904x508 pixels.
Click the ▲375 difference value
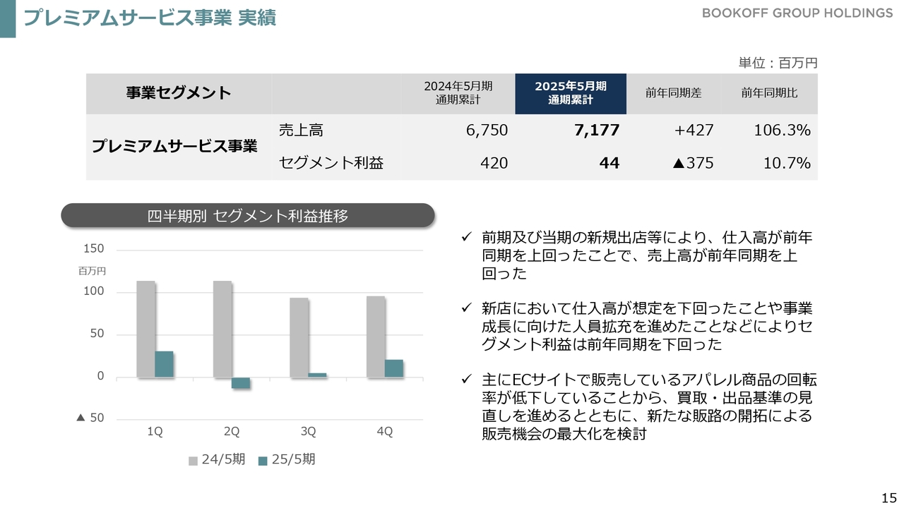[693, 163]
